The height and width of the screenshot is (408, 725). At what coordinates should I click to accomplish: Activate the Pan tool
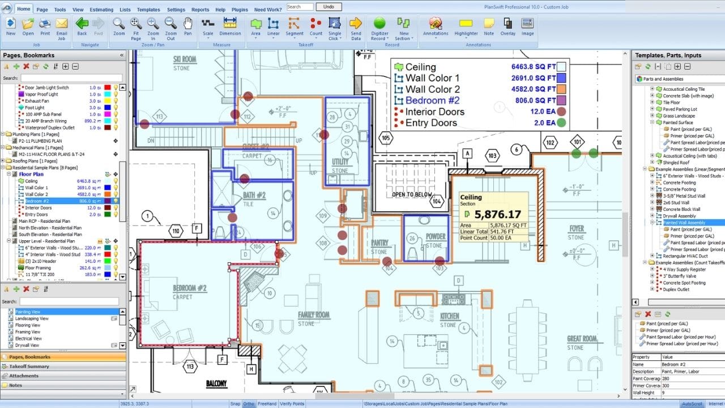coord(187,27)
